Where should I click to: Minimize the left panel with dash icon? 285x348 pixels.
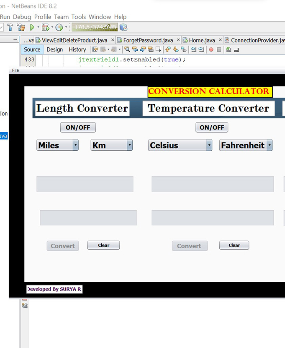15,39
